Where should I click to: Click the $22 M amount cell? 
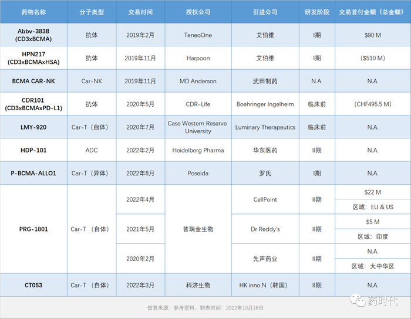click(373, 192)
